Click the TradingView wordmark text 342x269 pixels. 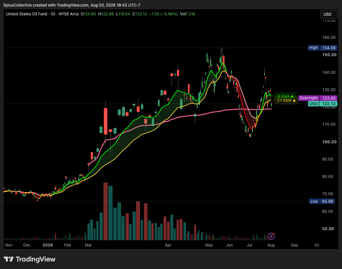[x=36, y=259]
